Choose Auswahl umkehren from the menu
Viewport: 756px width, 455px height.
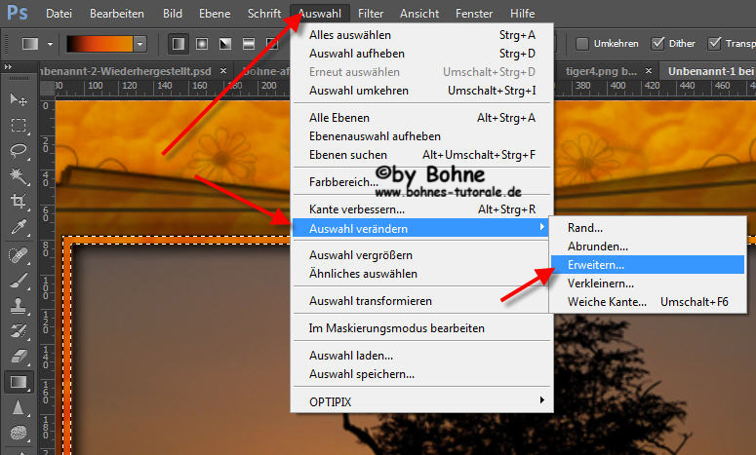358,91
